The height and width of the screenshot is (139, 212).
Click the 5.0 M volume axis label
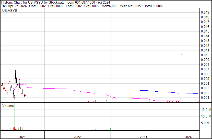click(206, 123)
